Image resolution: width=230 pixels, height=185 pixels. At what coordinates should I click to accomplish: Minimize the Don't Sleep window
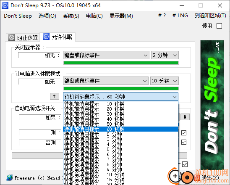182,5
